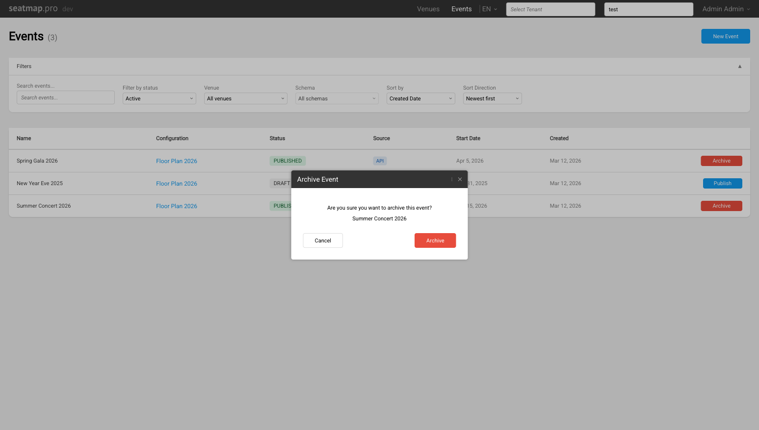Click the New Event button
The height and width of the screenshot is (430, 759).
click(725, 36)
